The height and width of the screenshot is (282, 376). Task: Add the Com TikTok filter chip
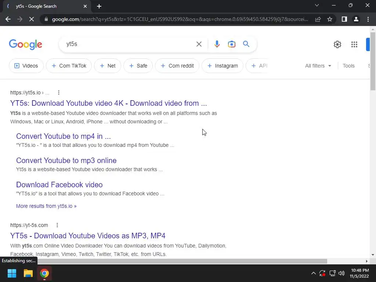coord(69,66)
